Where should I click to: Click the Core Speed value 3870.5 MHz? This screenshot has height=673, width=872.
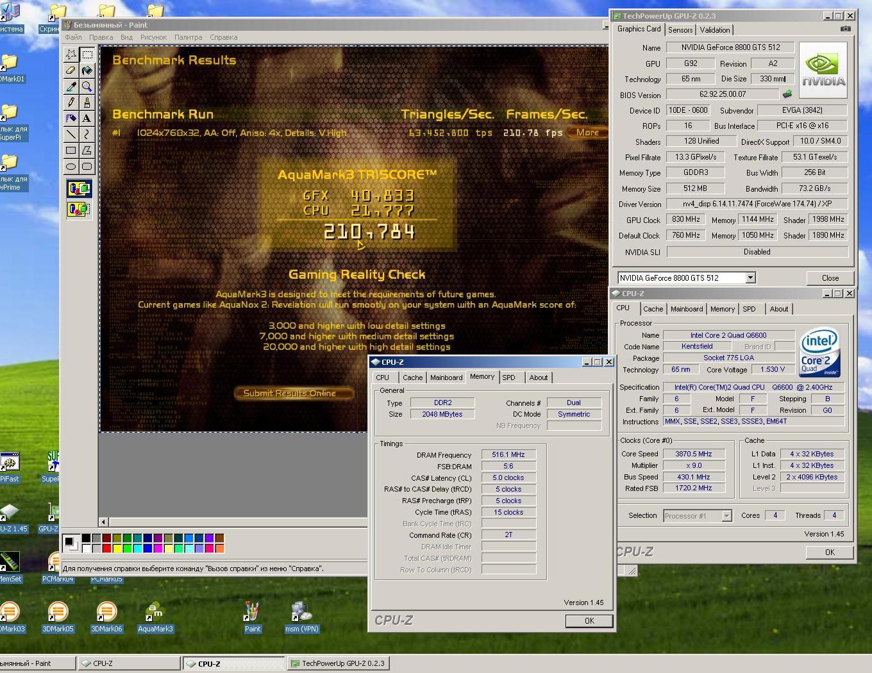coord(694,453)
